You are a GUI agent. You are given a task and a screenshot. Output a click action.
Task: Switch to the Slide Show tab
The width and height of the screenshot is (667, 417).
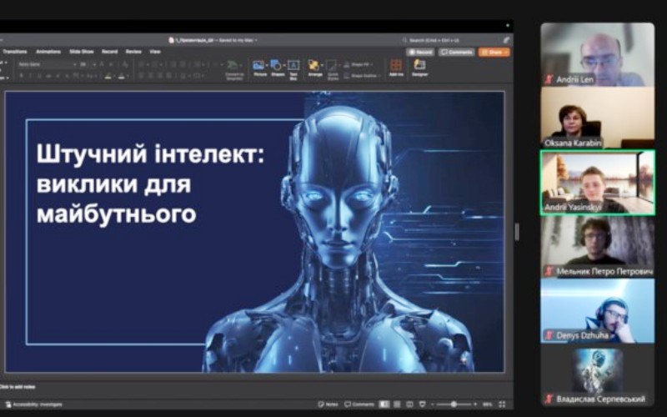point(81,51)
